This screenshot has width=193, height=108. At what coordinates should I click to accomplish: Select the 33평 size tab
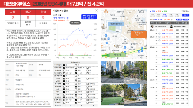click(x=164, y=15)
